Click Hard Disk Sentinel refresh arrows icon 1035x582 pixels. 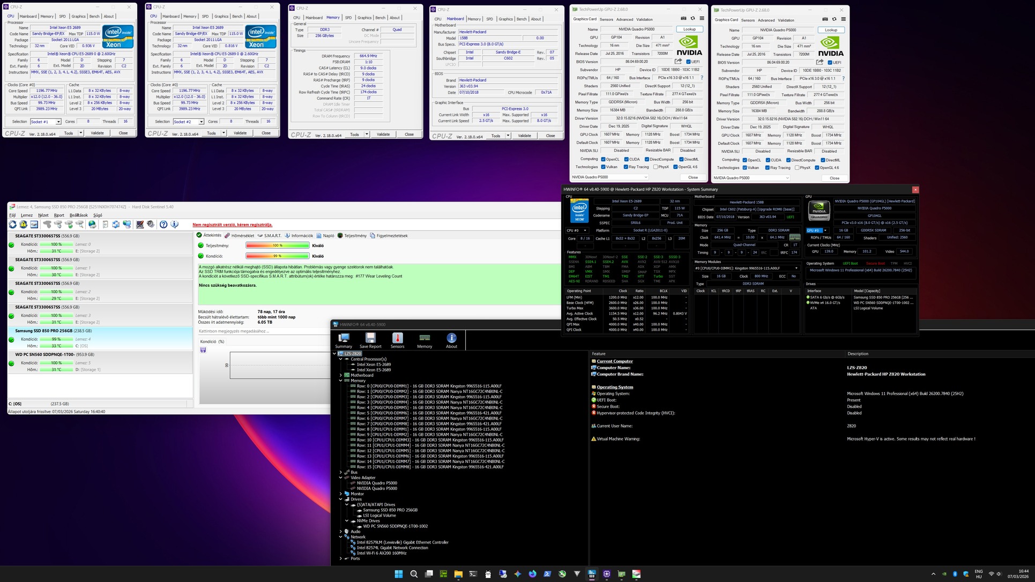tap(12, 225)
